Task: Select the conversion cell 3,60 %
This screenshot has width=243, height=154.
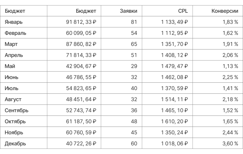Action: pyautogui.click(x=230, y=143)
